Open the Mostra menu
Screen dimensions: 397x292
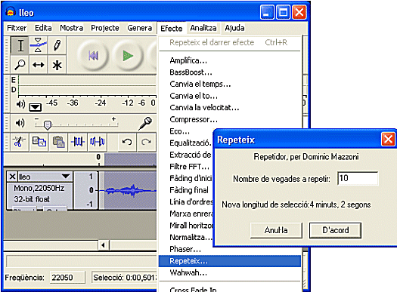(x=71, y=28)
